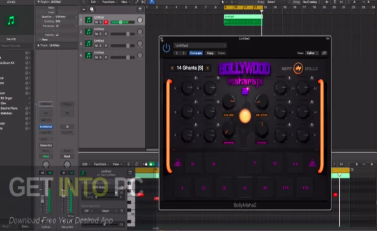
Task: Select next kit after 14 Ghanta [S]
Action: pos(208,68)
